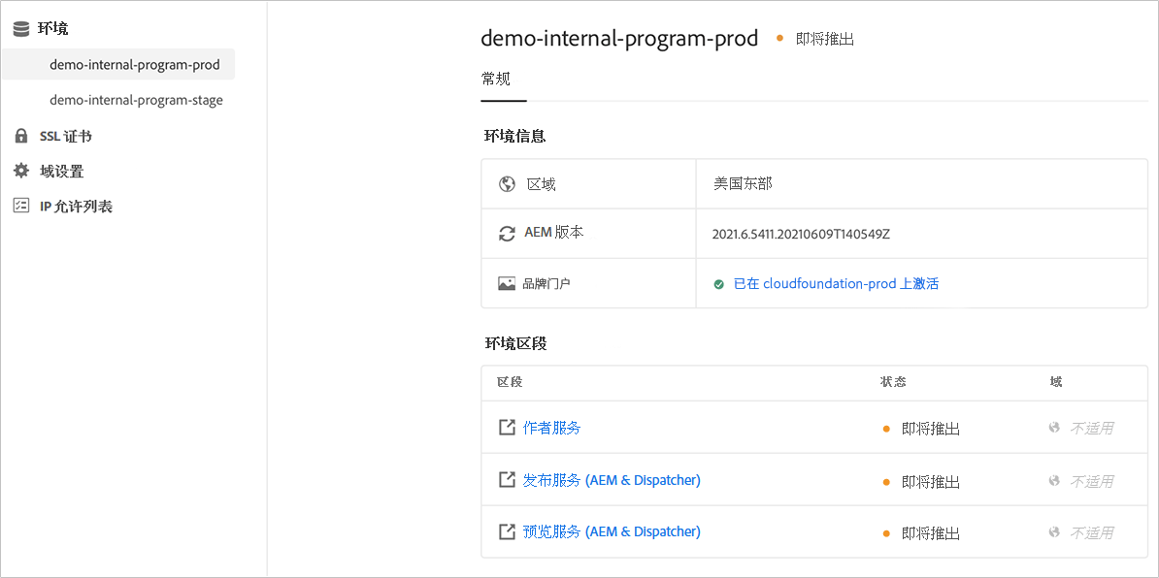Click the IP 允许列表 checklist icon
Viewport: 1159px width, 578px height.
click(21, 206)
